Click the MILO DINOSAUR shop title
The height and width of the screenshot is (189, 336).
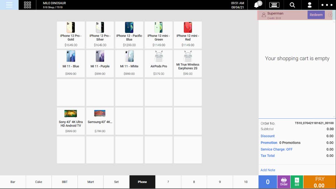pos(54,3)
